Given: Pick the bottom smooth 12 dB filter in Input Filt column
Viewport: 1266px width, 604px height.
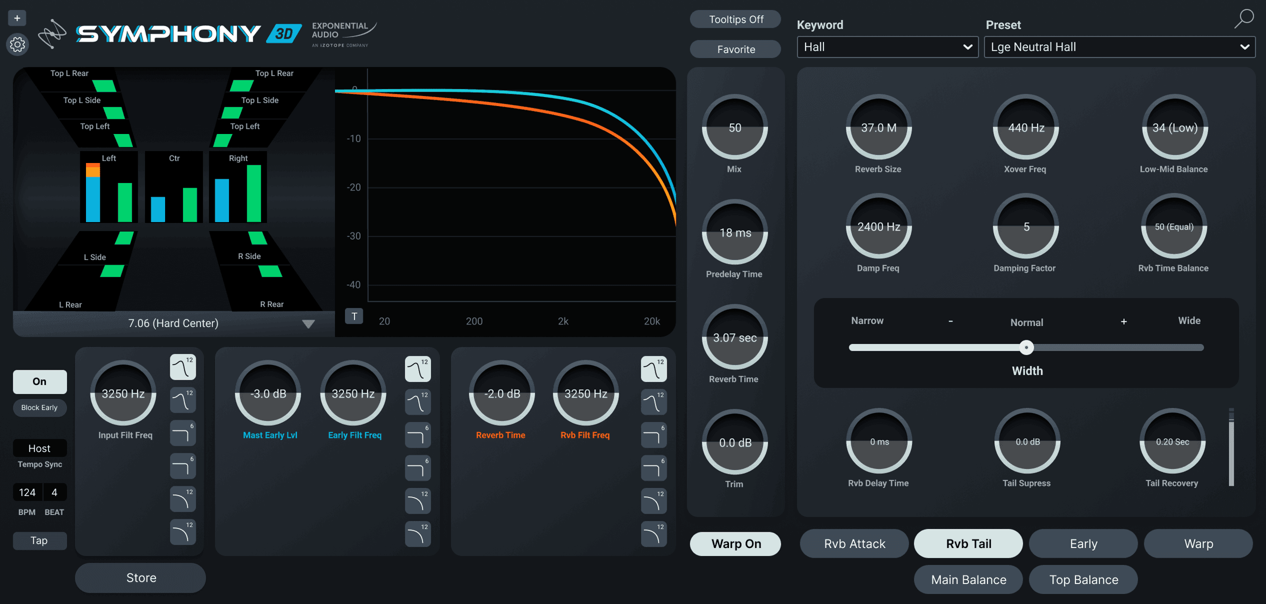Looking at the screenshot, I should click(x=183, y=532).
